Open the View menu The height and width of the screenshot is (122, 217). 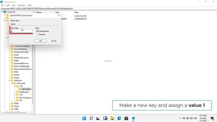tap(14, 5)
